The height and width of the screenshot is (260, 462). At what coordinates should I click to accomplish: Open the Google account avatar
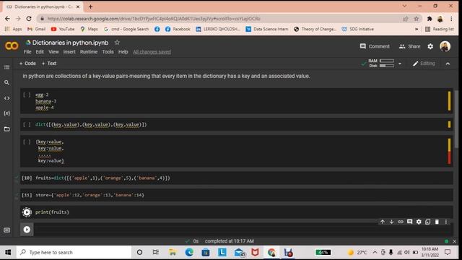click(445, 46)
